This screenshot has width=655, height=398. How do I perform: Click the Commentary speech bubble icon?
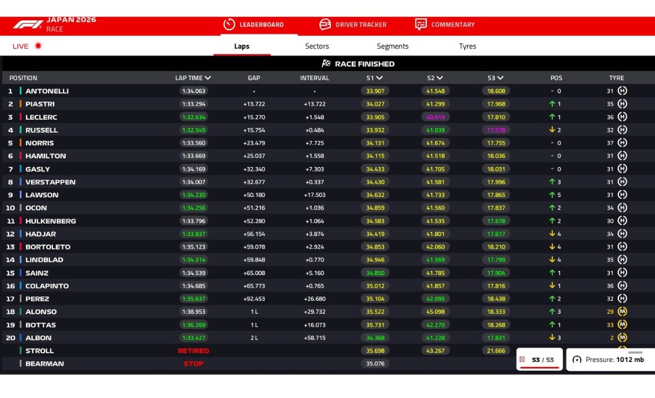pyautogui.click(x=420, y=25)
